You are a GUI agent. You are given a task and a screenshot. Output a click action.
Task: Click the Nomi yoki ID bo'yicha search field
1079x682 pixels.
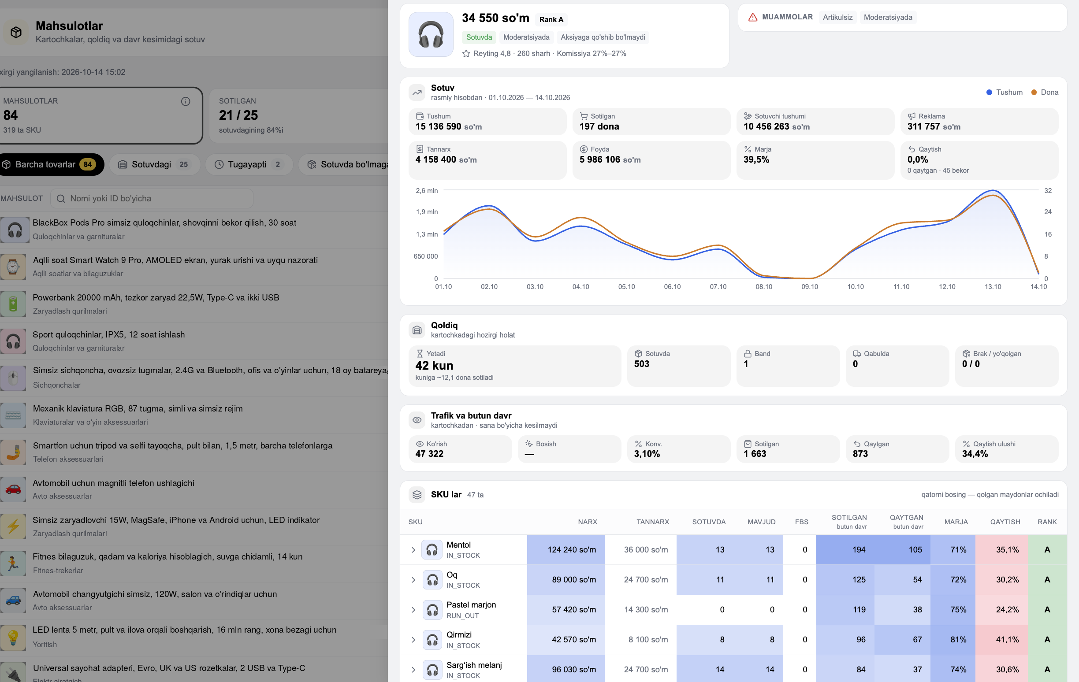152,199
